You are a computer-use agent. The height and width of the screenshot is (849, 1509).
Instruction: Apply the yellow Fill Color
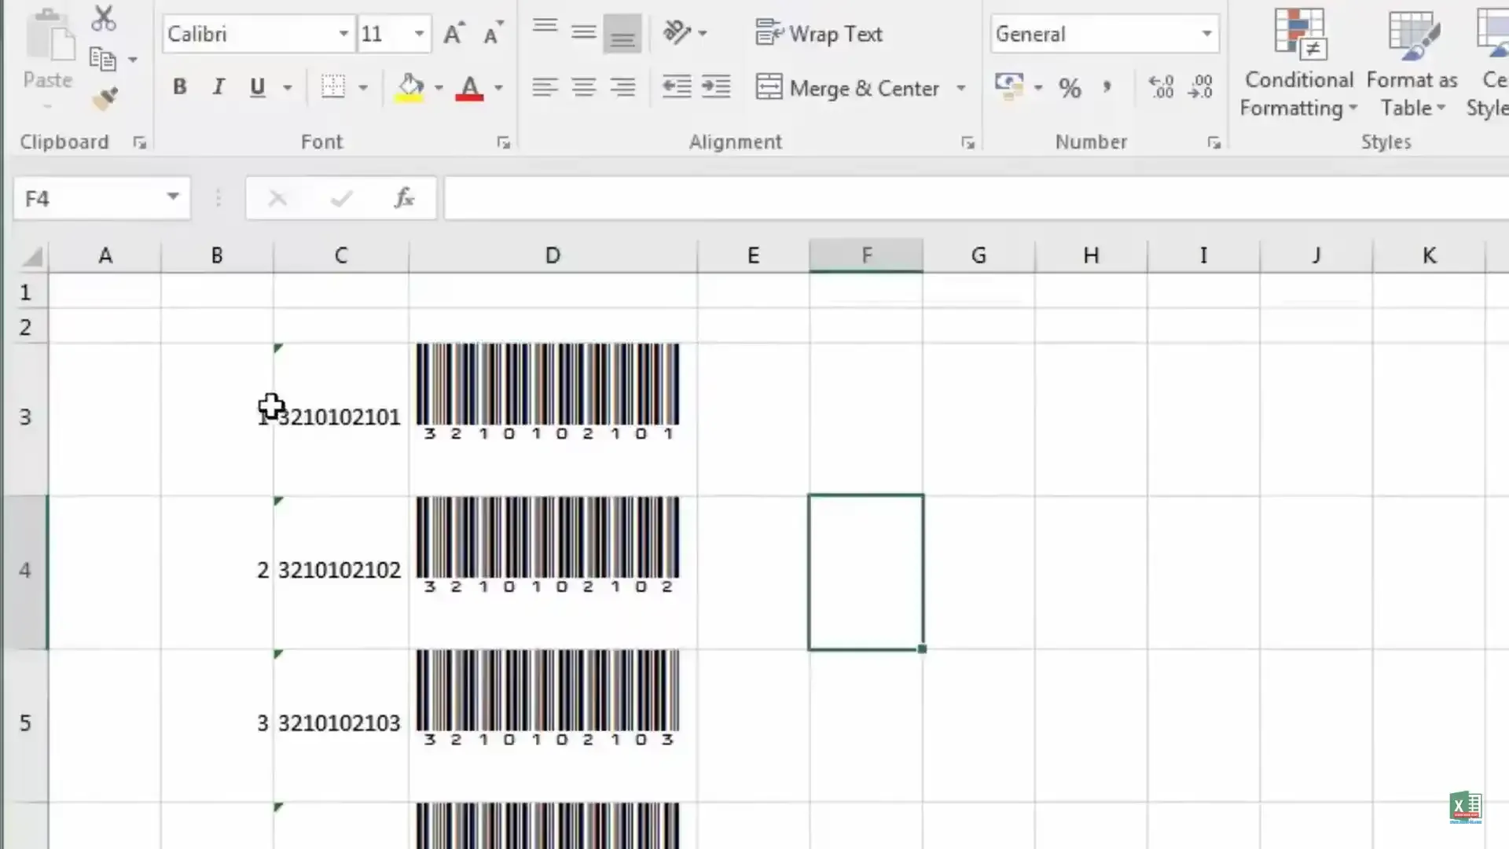(409, 87)
